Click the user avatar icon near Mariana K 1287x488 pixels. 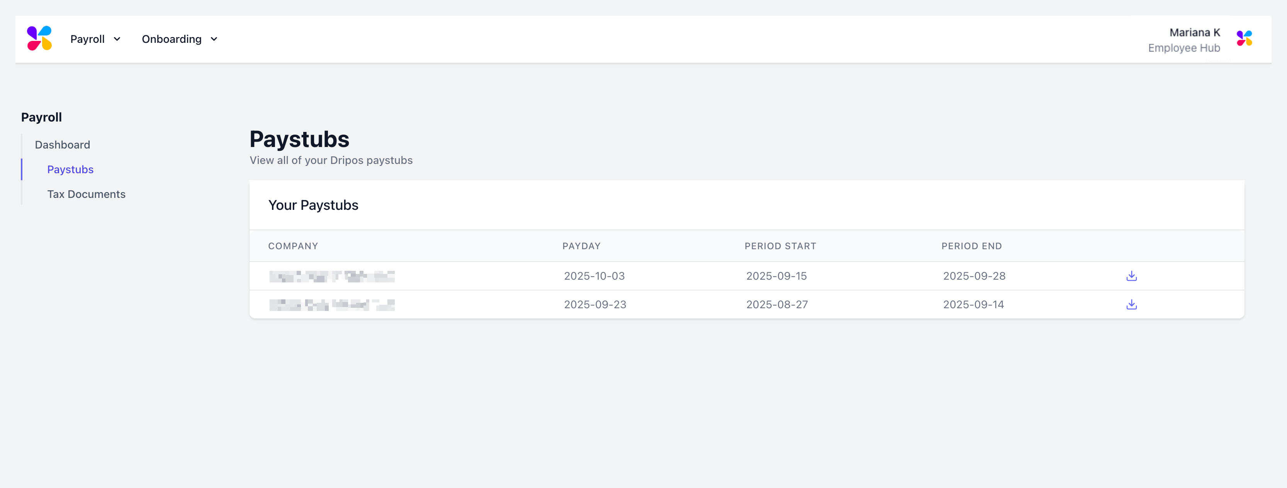pos(1244,39)
